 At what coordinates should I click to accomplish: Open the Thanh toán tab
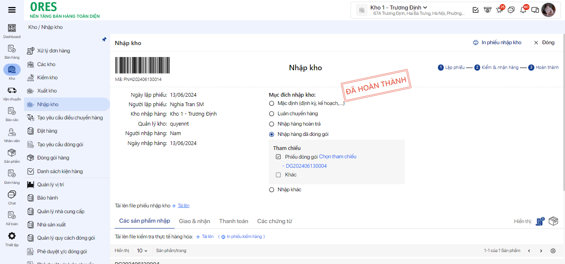coord(233,221)
